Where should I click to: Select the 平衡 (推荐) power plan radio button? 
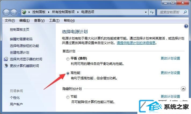click(x=68, y=59)
